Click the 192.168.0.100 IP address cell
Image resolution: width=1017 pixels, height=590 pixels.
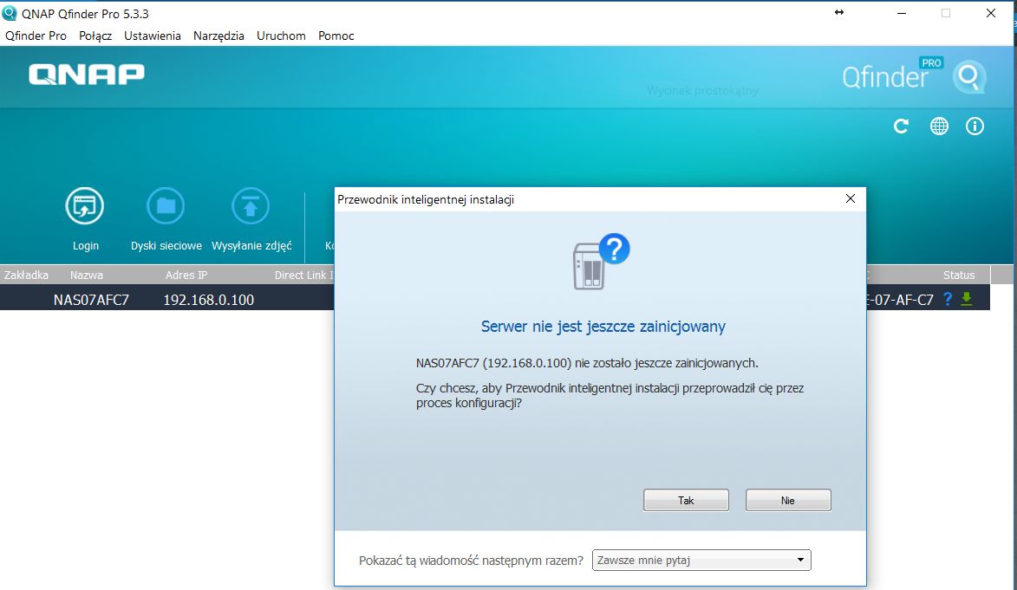click(x=208, y=300)
